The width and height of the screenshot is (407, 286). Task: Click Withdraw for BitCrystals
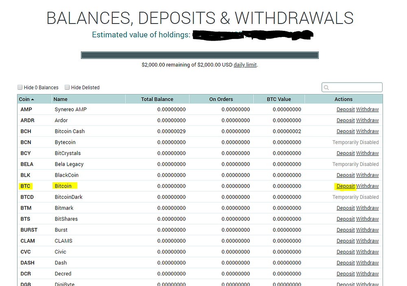pos(367,153)
